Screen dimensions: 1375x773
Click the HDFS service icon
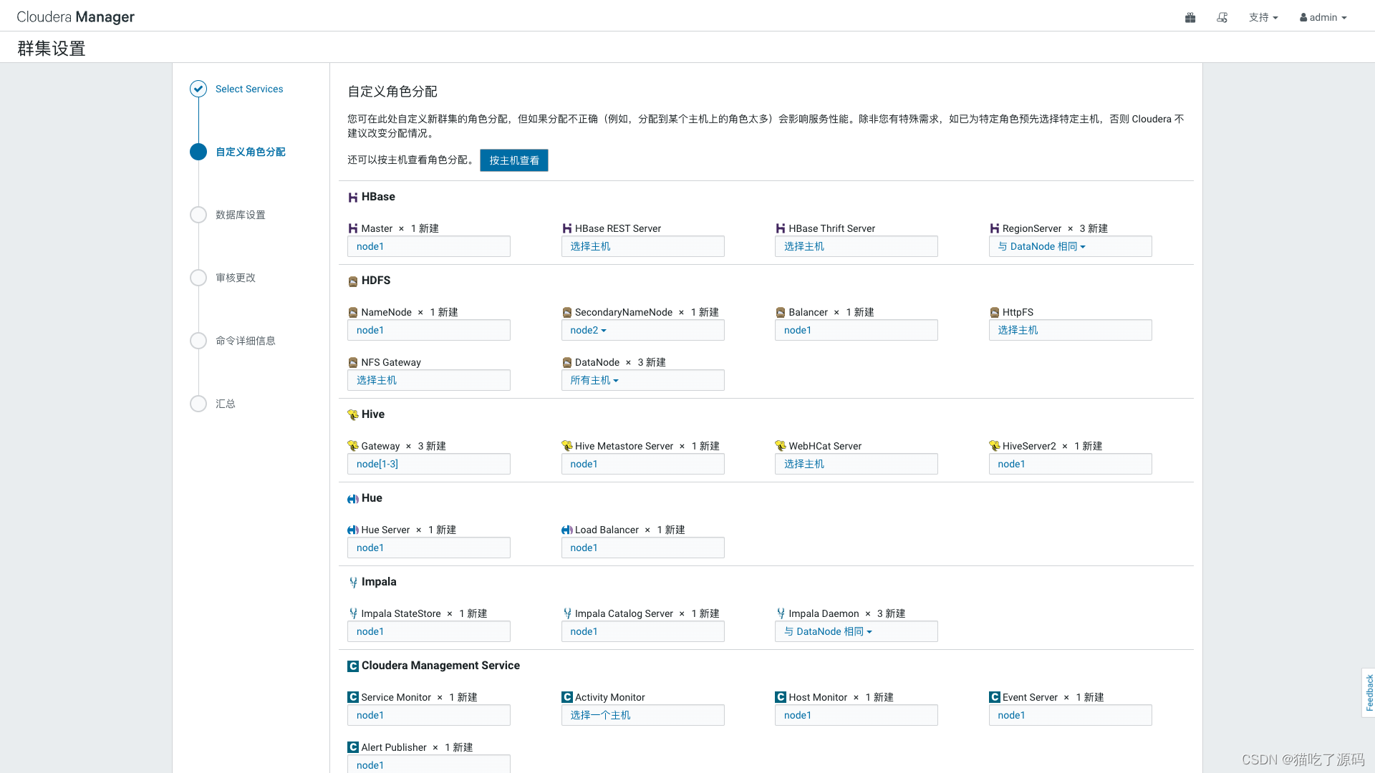pyautogui.click(x=353, y=281)
